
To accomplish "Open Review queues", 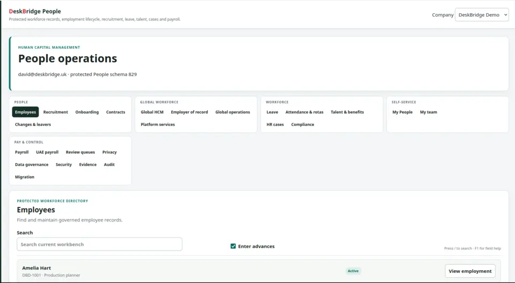I will [x=80, y=152].
